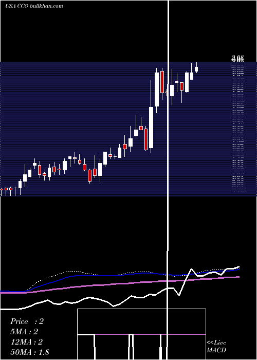
Task: Click the overlapping price labels at the top of the price axis
Action: (237, 58)
